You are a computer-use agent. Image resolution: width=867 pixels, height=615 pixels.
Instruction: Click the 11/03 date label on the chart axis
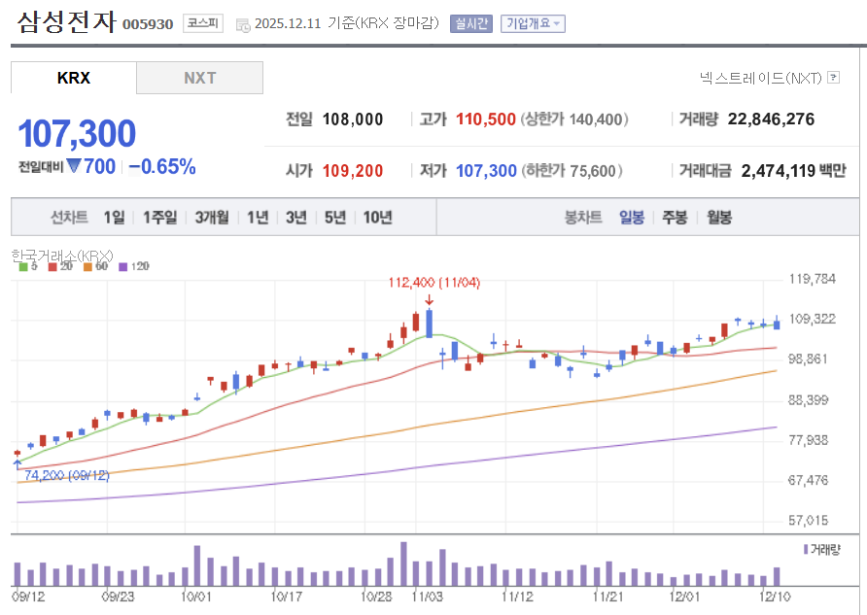428,597
